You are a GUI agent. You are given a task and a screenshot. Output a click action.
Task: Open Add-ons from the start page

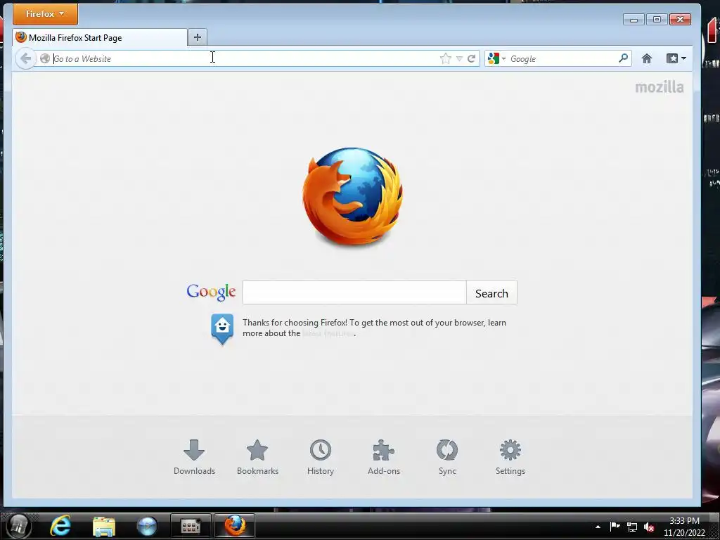[384, 457]
